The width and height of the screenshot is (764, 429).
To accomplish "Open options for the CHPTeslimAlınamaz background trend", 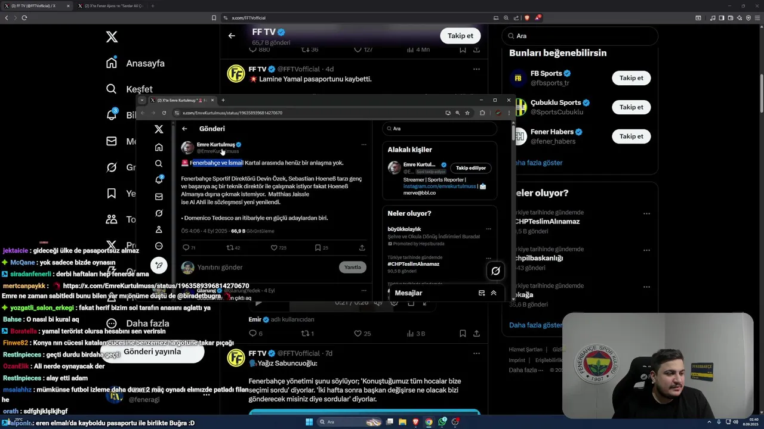I will click(646, 213).
